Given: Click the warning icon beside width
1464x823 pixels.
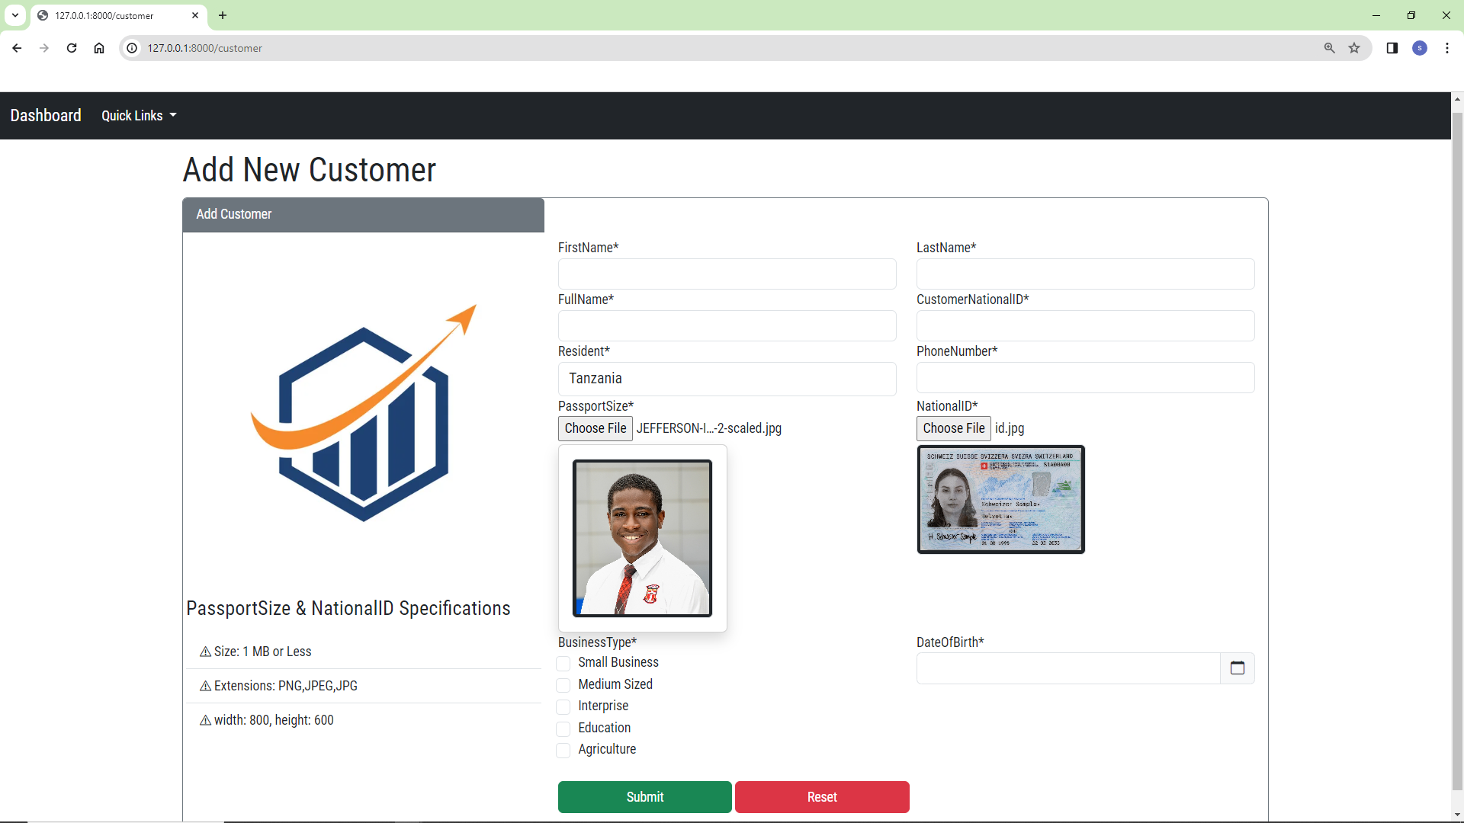Looking at the screenshot, I should 205,720.
